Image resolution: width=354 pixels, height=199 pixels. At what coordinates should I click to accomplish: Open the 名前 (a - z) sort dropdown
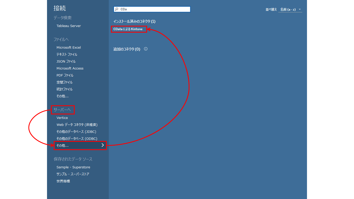[290, 9]
